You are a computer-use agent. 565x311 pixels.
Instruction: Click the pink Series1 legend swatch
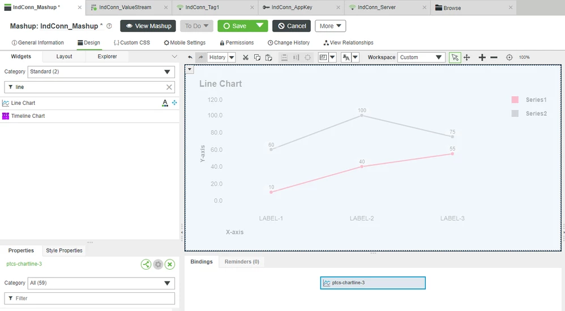(x=515, y=100)
